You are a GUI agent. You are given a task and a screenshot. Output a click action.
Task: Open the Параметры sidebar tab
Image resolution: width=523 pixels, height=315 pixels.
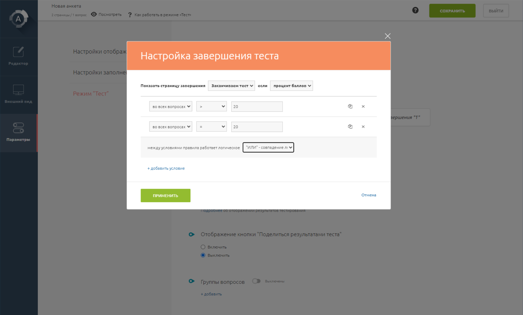point(18,133)
